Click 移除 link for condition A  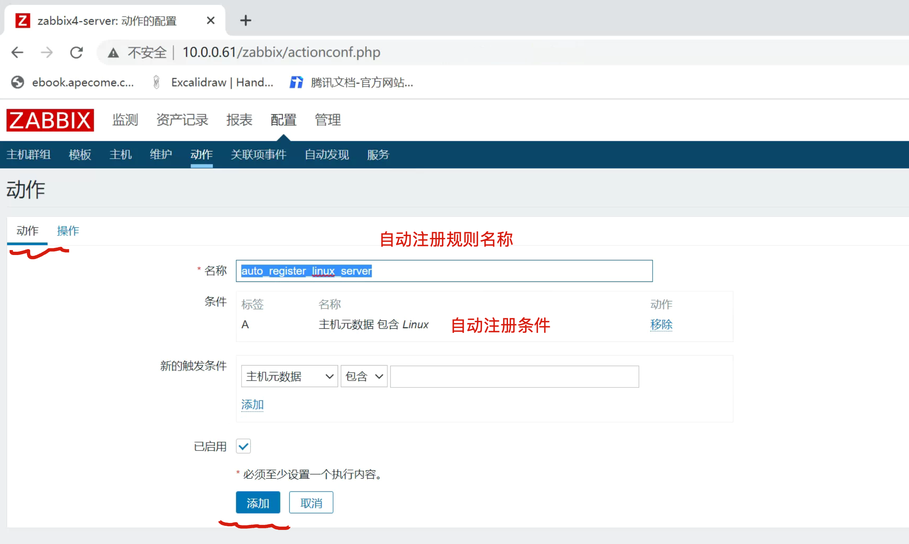click(x=661, y=325)
